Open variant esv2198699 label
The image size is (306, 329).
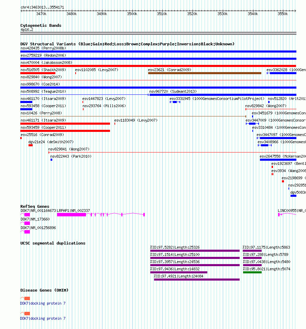[x=294, y=178]
